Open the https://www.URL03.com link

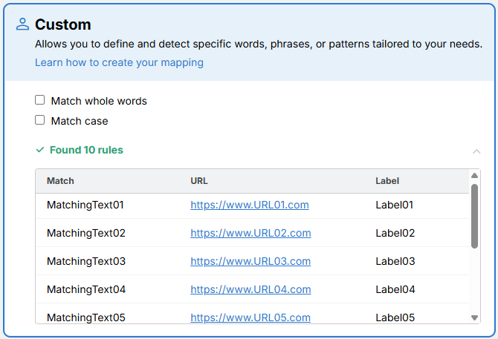[250, 261]
